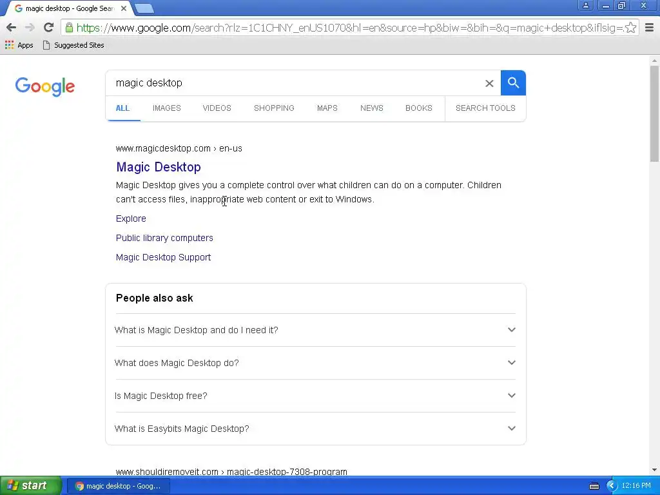Expand "What does Magic Desktop do?" question

click(315, 363)
